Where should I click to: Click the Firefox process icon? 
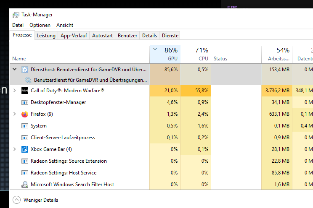click(x=25, y=114)
